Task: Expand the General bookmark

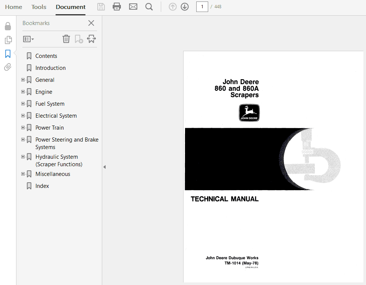Action: pyautogui.click(x=23, y=80)
